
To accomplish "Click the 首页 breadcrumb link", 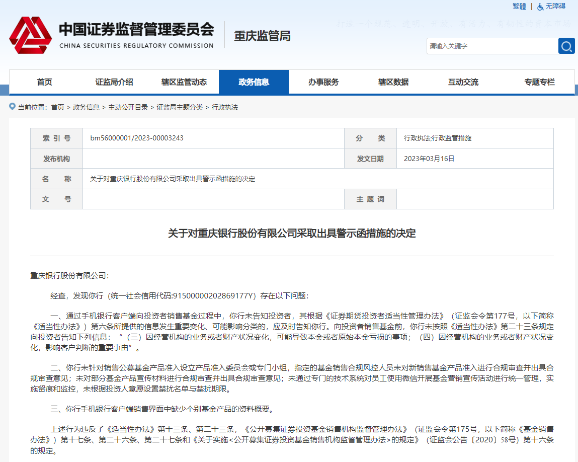I will 57,107.
